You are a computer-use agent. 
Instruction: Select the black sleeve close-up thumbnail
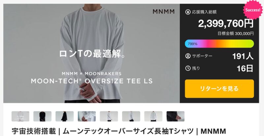tap(176, 116)
